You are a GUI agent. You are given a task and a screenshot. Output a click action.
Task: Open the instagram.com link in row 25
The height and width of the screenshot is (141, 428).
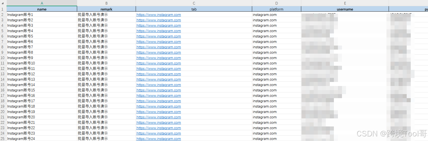click(159, 139)
